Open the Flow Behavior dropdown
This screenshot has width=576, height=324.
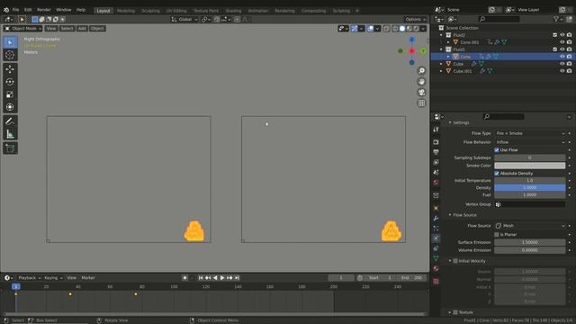530,142
